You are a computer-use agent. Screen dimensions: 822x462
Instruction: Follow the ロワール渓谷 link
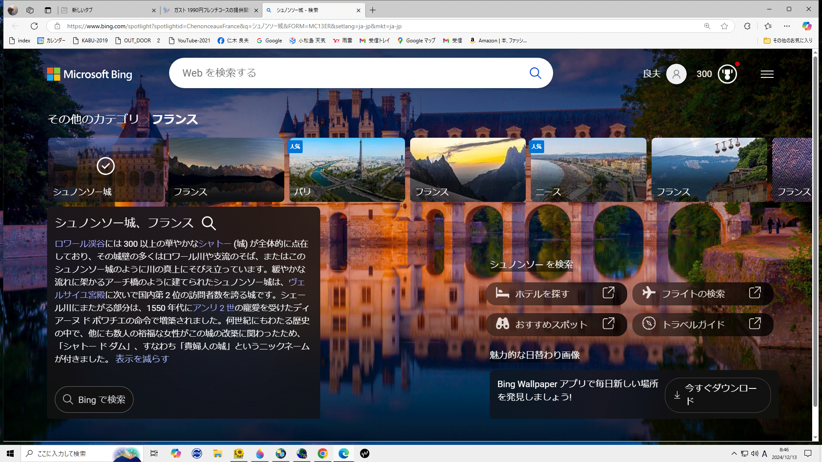80,244
